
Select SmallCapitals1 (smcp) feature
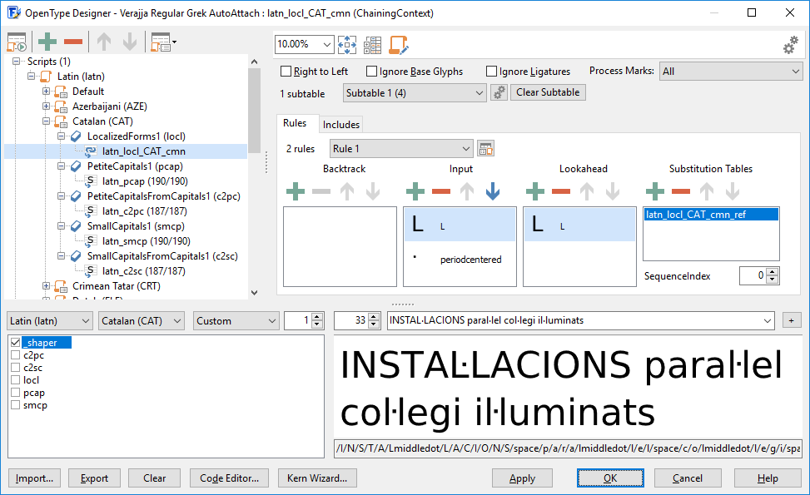[x=136, y=226]
